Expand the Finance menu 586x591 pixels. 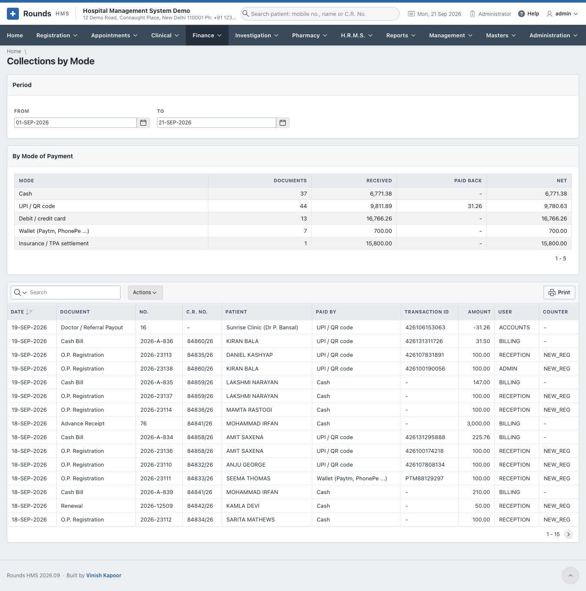click(207, 35)
